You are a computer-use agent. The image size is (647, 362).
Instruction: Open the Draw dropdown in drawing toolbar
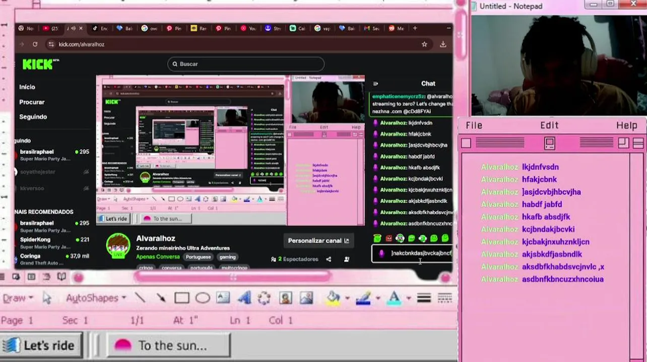[x=18, y=298]
